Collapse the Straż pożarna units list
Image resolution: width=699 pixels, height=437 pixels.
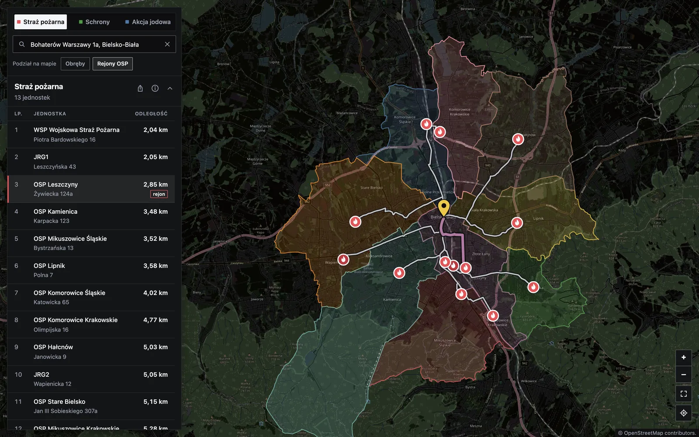(170, 88)
